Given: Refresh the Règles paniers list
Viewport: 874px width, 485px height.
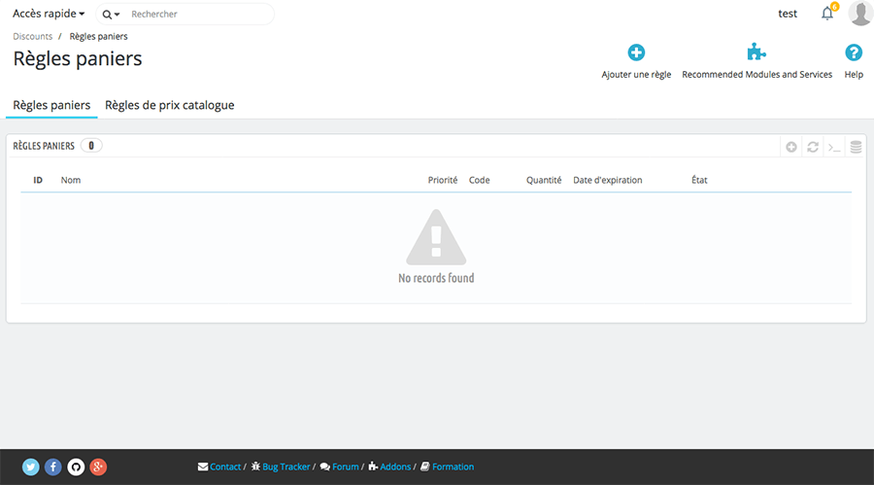Looking at the screenshot, I should 813,147.
